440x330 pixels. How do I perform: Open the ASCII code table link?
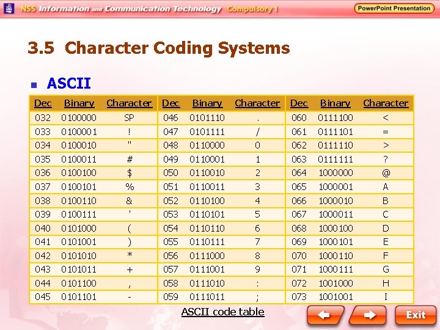(x=222, y=312)
